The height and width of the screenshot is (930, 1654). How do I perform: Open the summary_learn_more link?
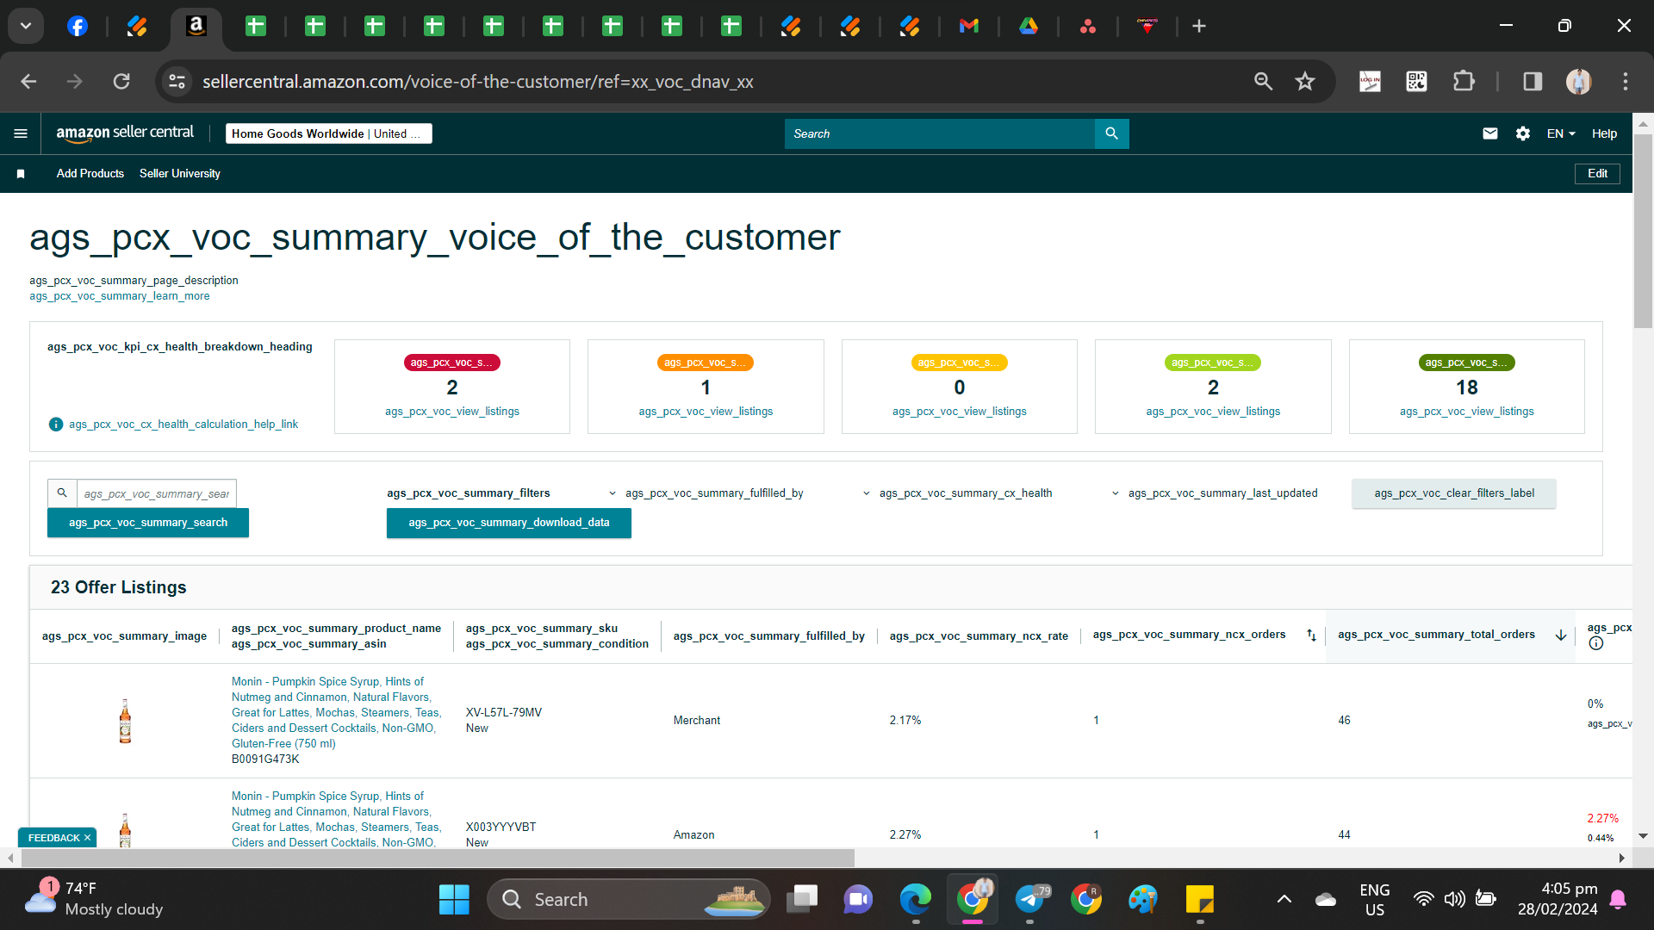(120, 296)
